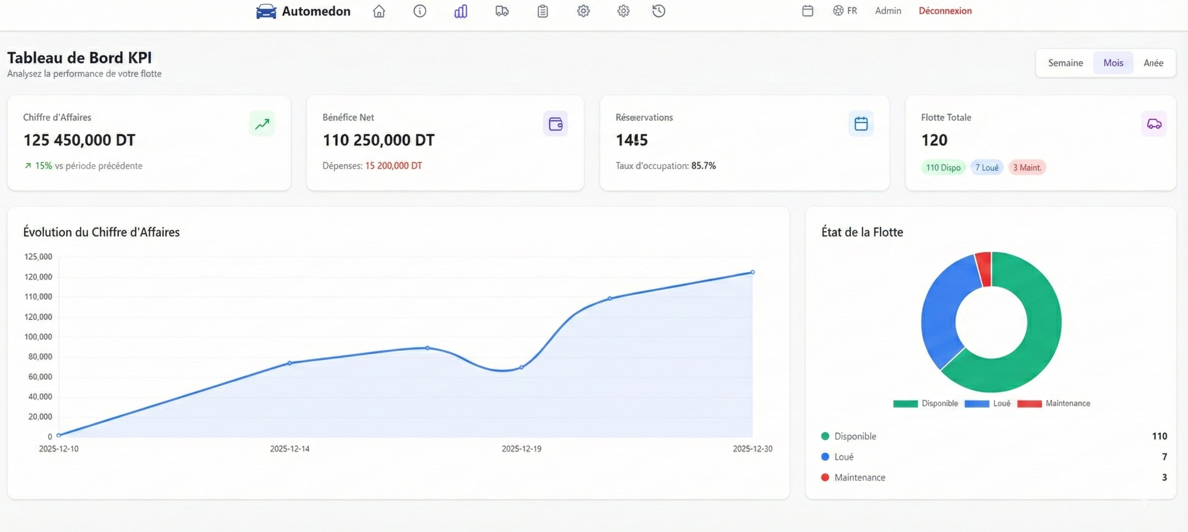Image resolution: width=1188 pixels, height=532 pixels.
Task: Open the home icon in navbar
Action: tap(379, 11)
